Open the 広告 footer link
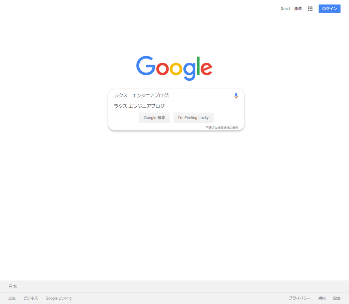349x304 pixels. click(x=12, y=298)
